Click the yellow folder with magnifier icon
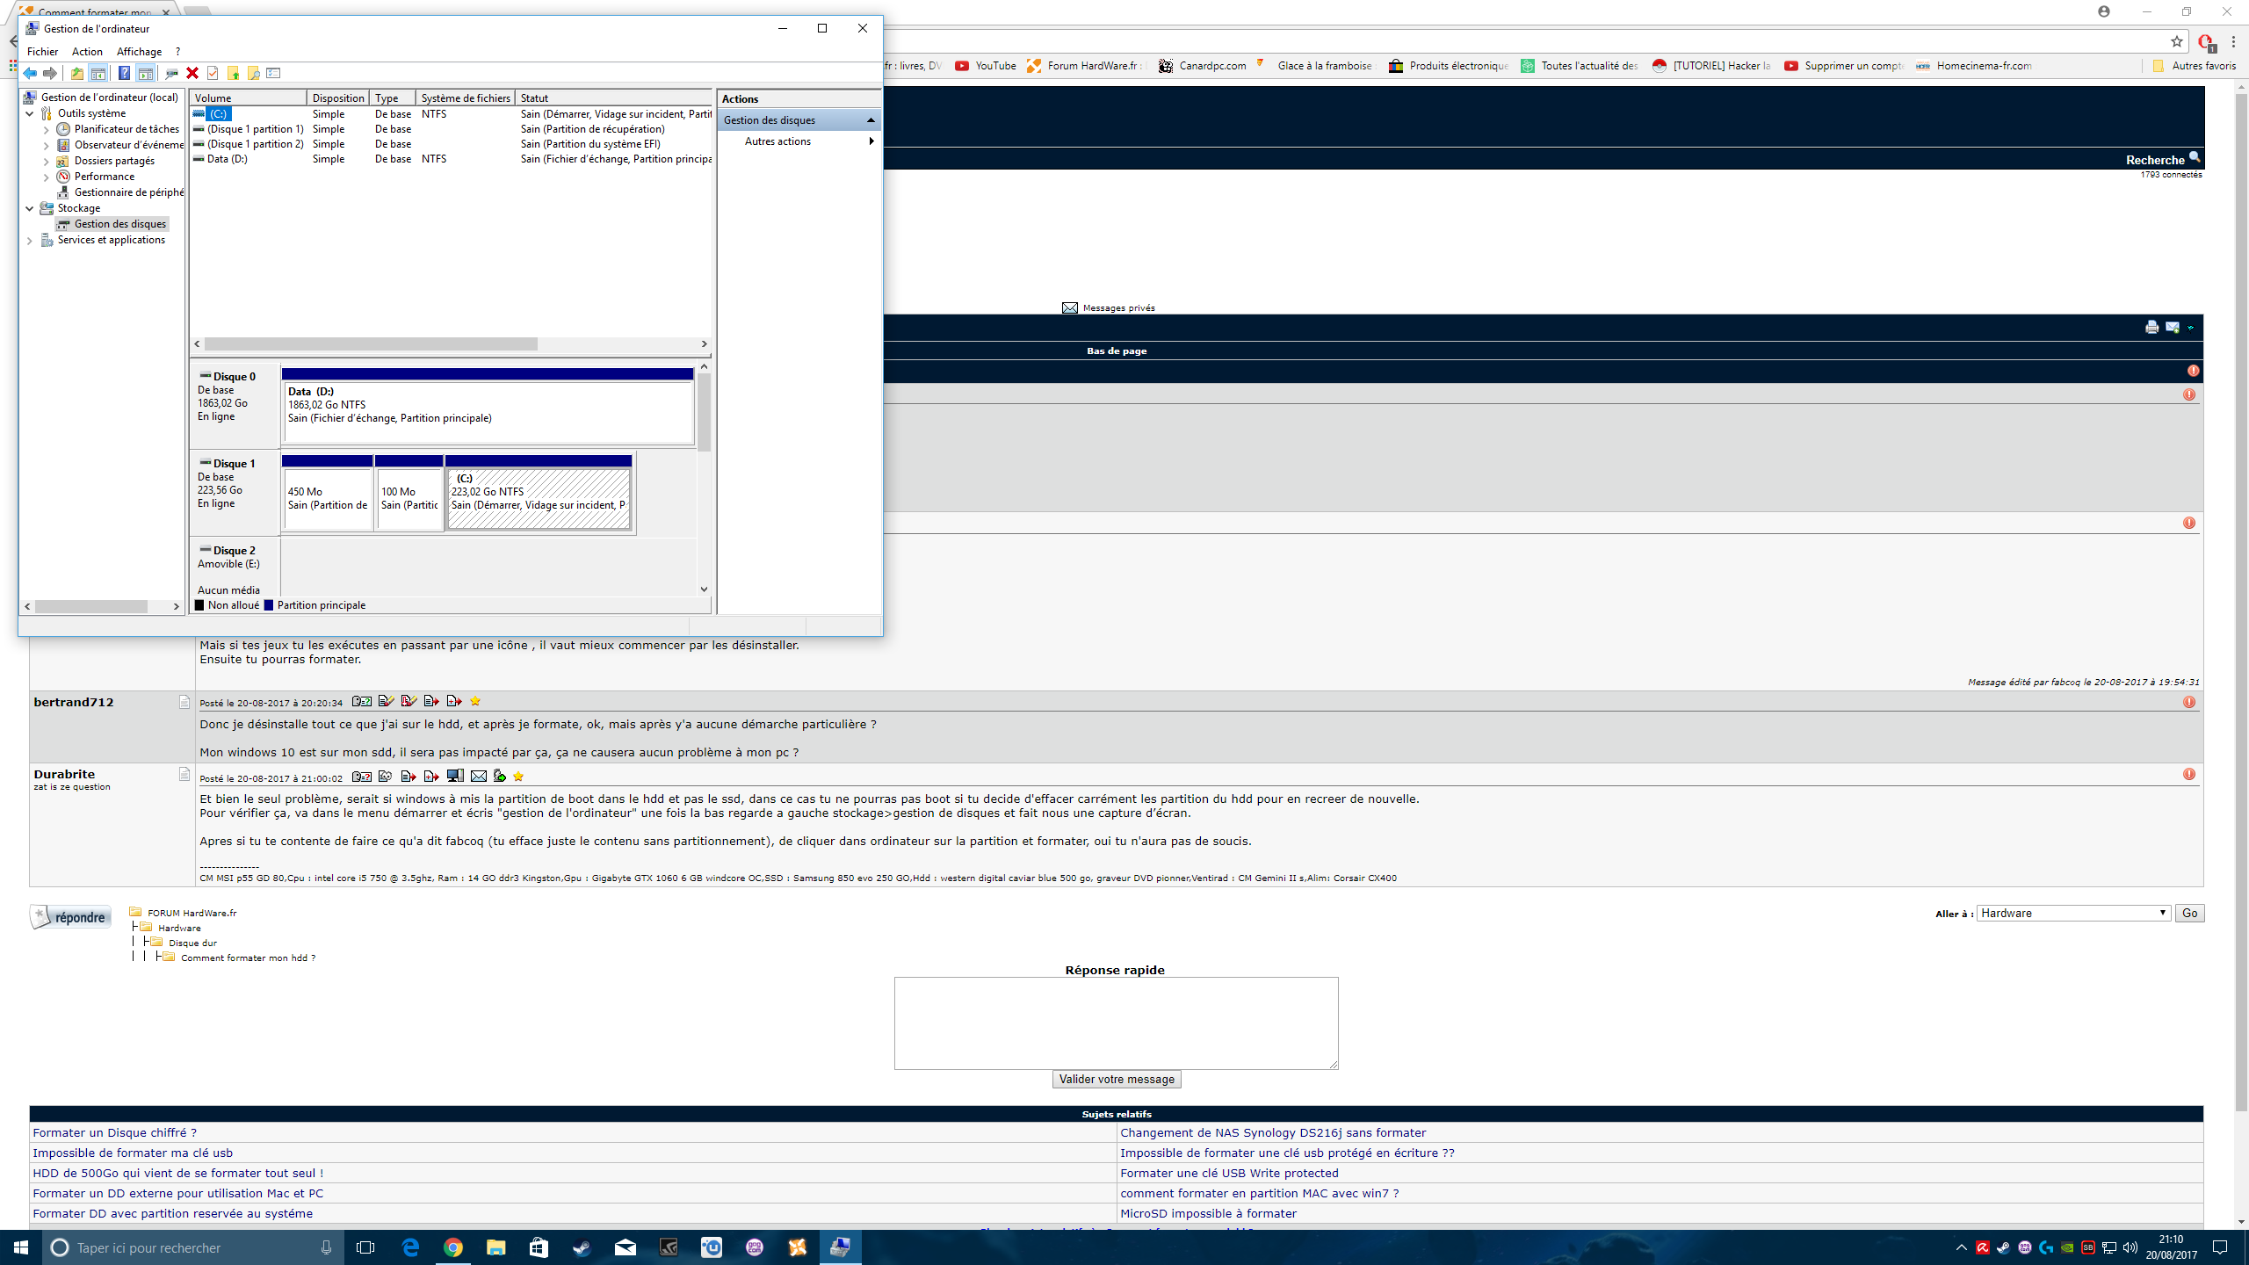This screenshot has width=2249, height=1265. coord(254,73)
